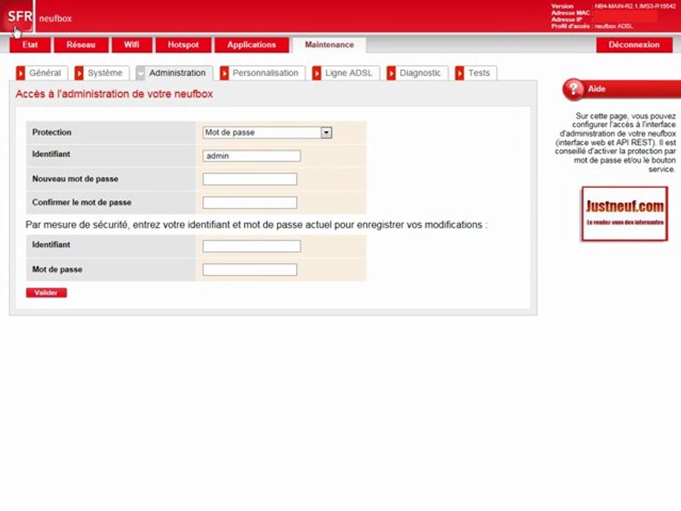Click the Profil d'accès neufbox ADSL text
This screenshot has height=511, width=681.
pyautogui.click(x=592, y=26)
